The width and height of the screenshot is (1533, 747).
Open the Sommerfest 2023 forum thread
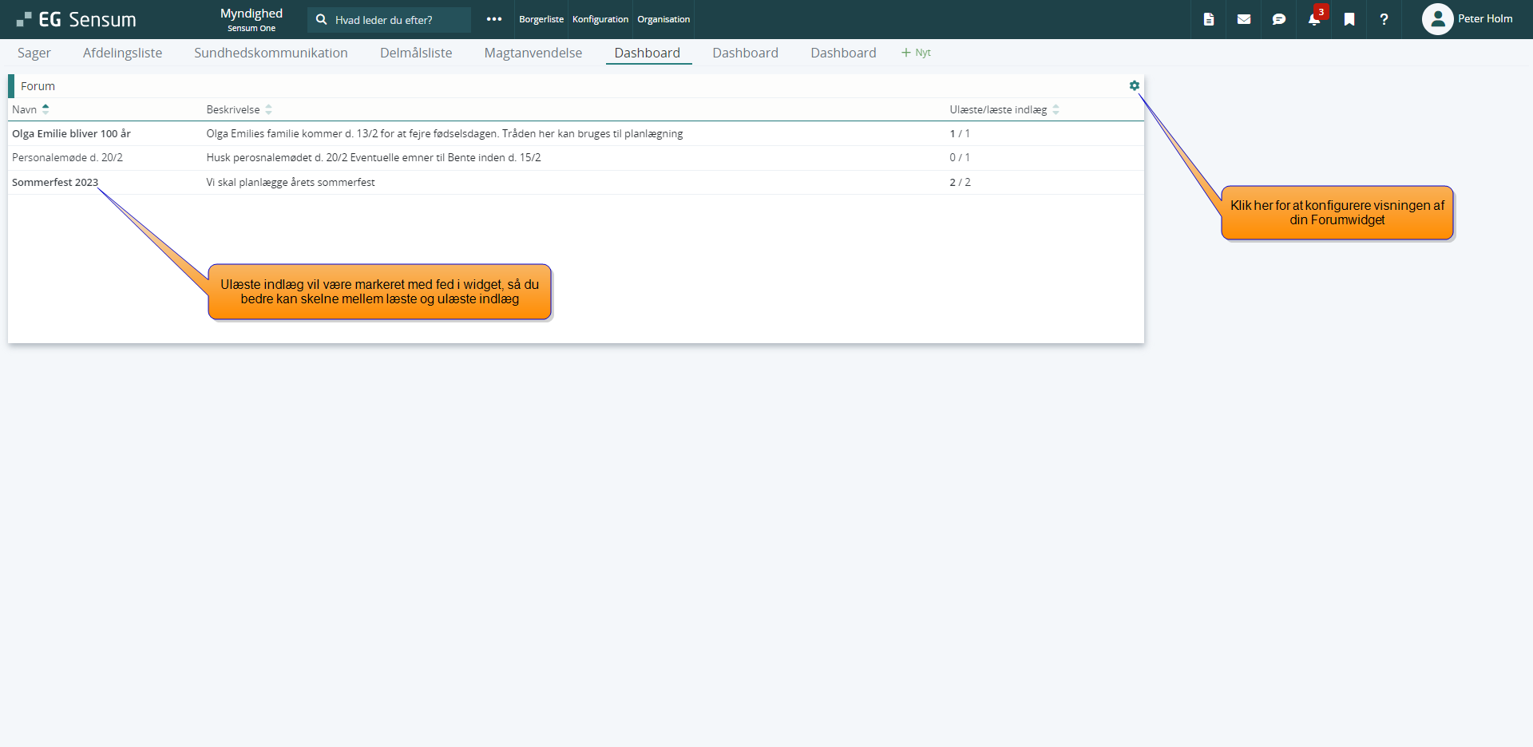click(x=54, y=182)
